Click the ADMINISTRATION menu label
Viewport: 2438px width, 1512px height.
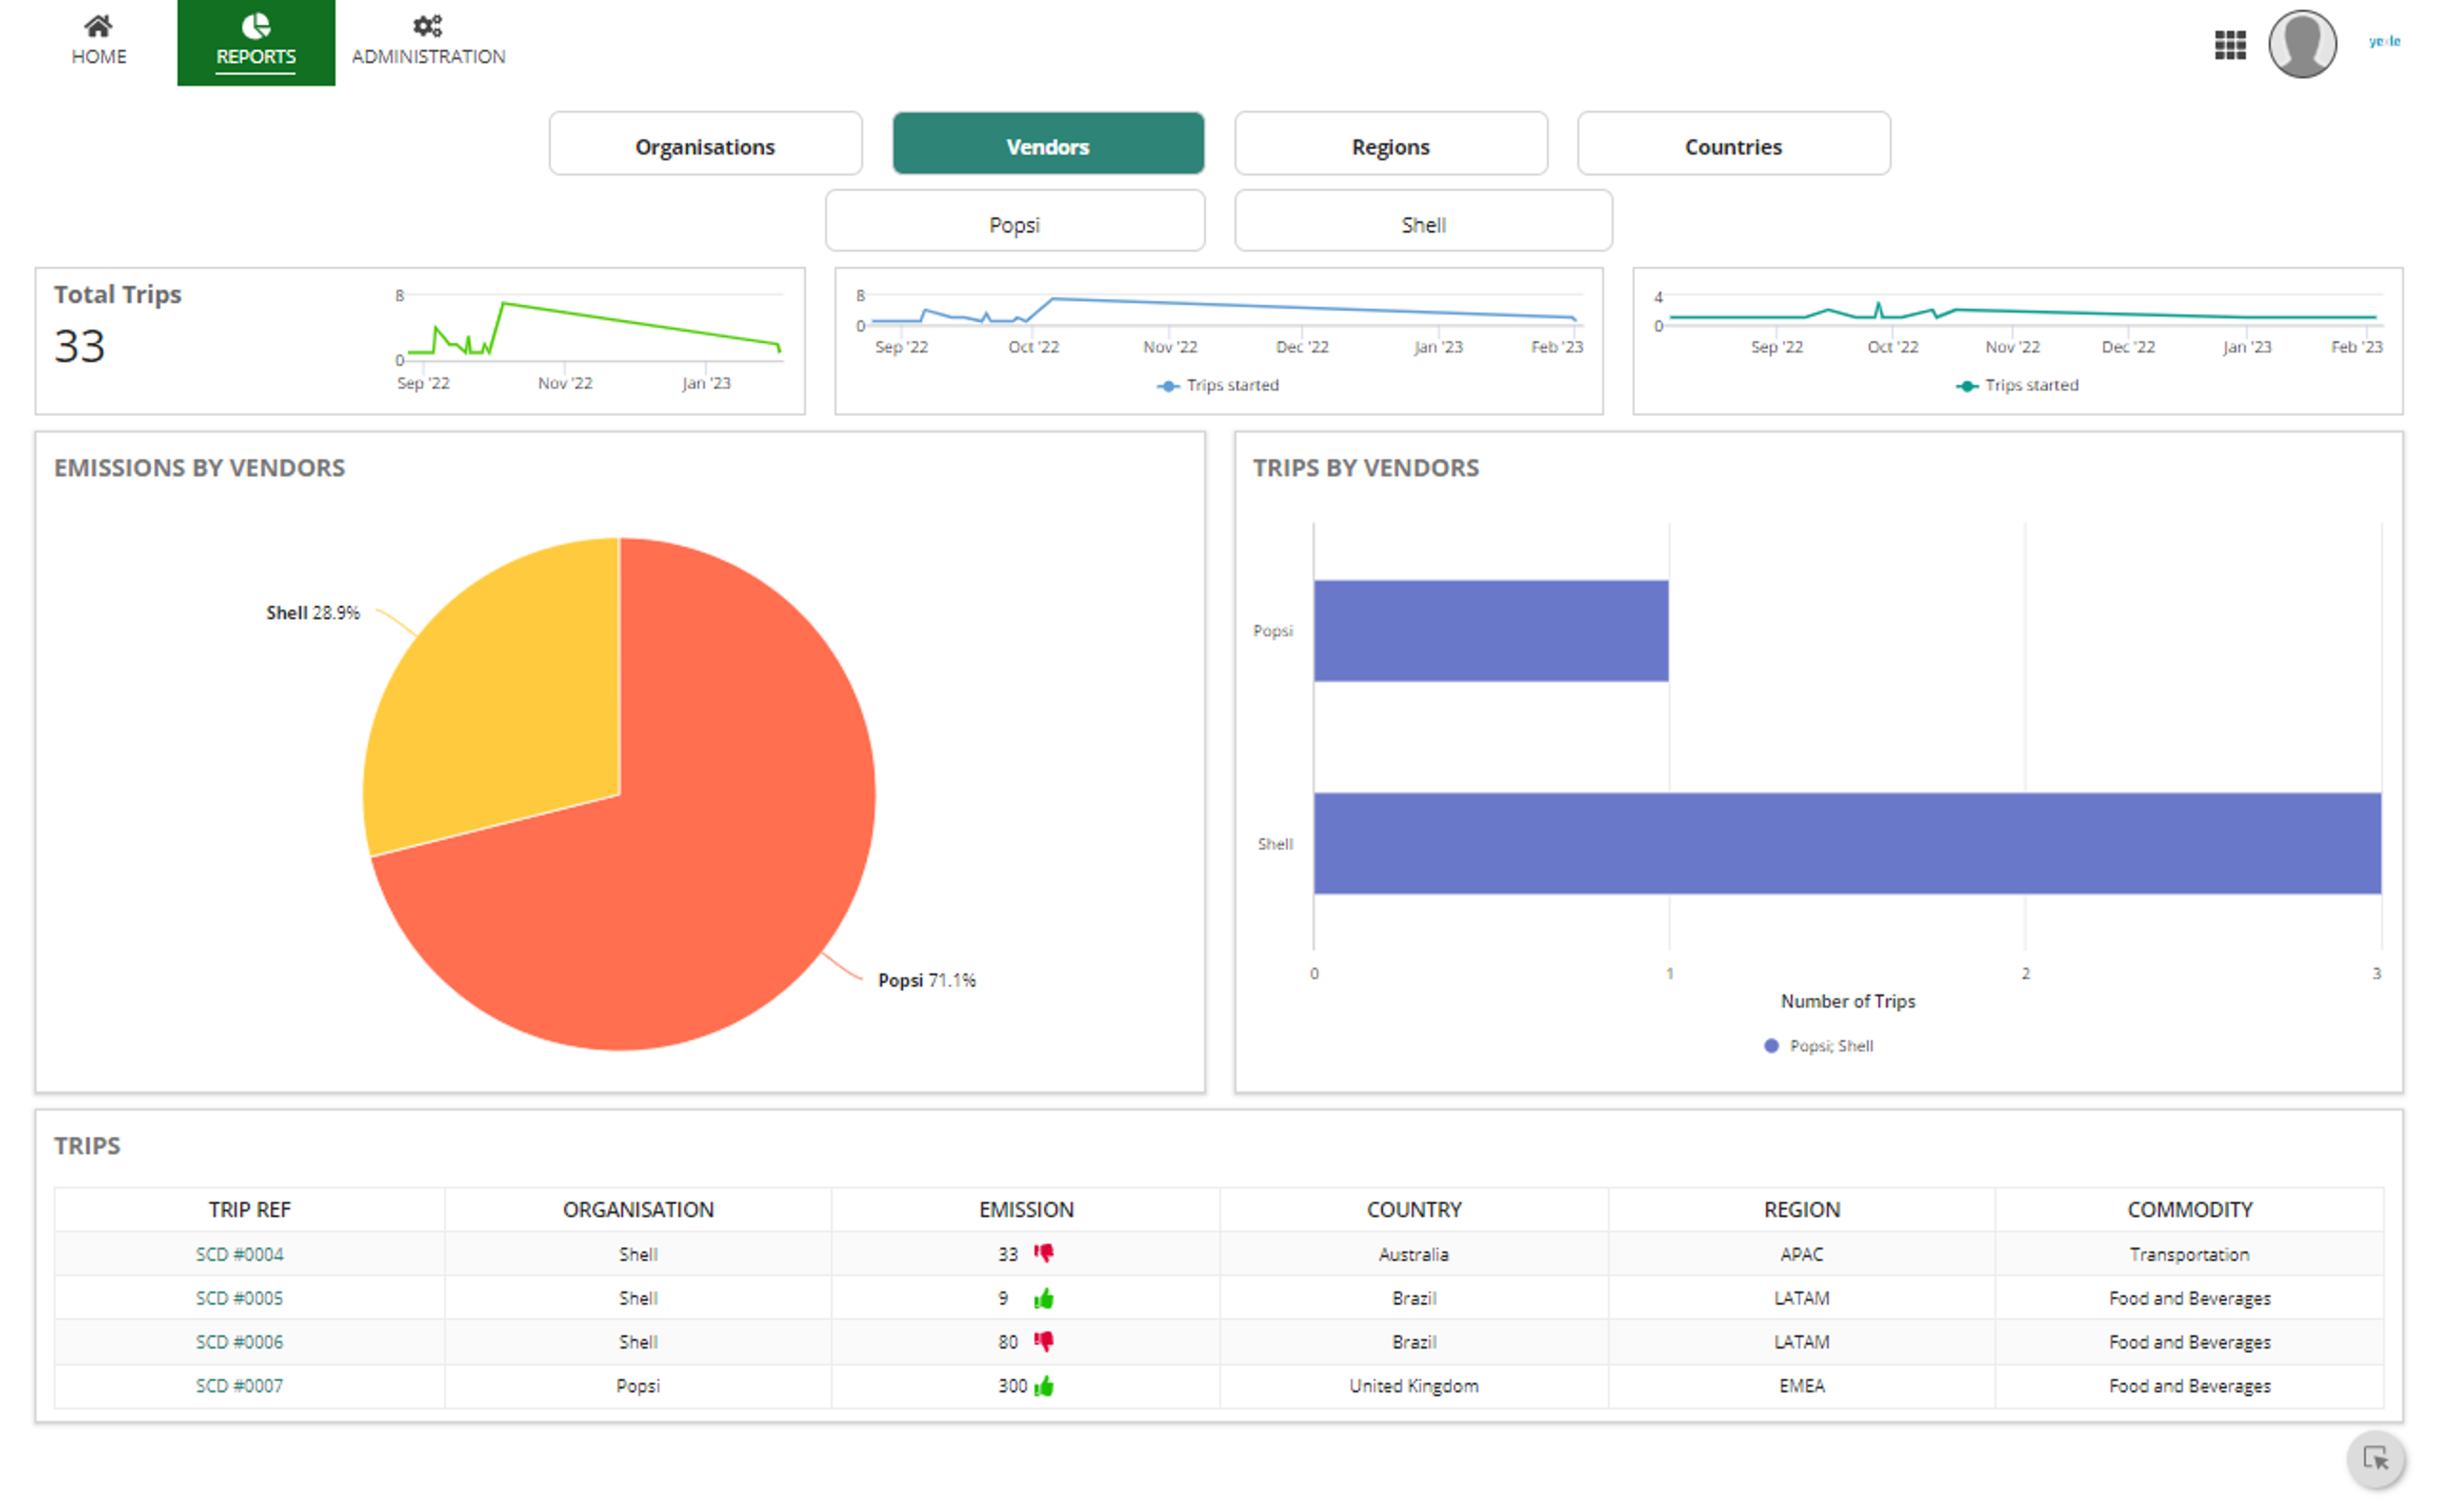click(428, 57)
